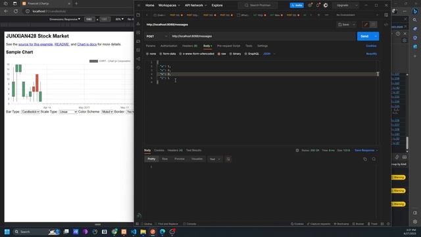This screenshot has width=421, height=237.
Task: Switch response view to Pretty
Action: coord(151,159)
